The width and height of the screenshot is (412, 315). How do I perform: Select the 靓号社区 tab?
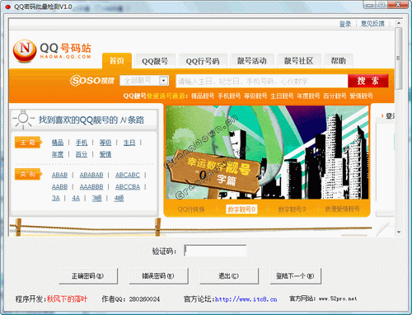tap(298, 61)
